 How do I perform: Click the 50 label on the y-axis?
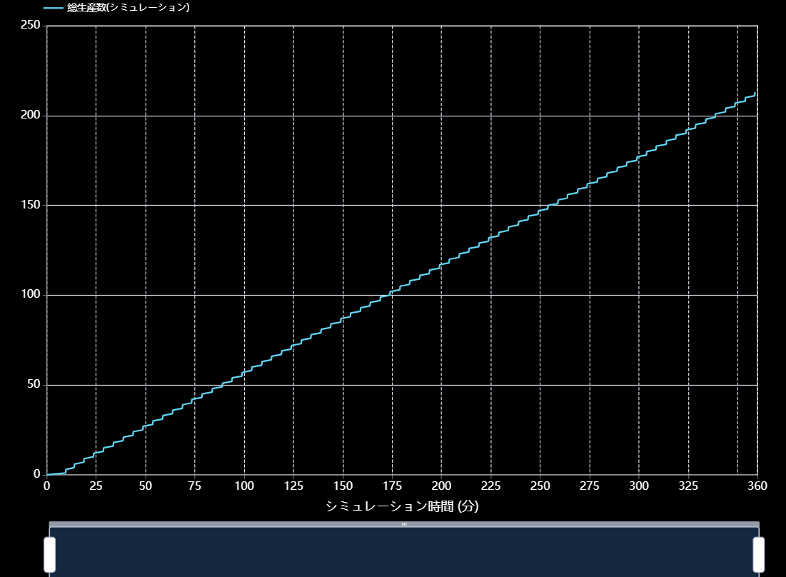click(34, 385)
